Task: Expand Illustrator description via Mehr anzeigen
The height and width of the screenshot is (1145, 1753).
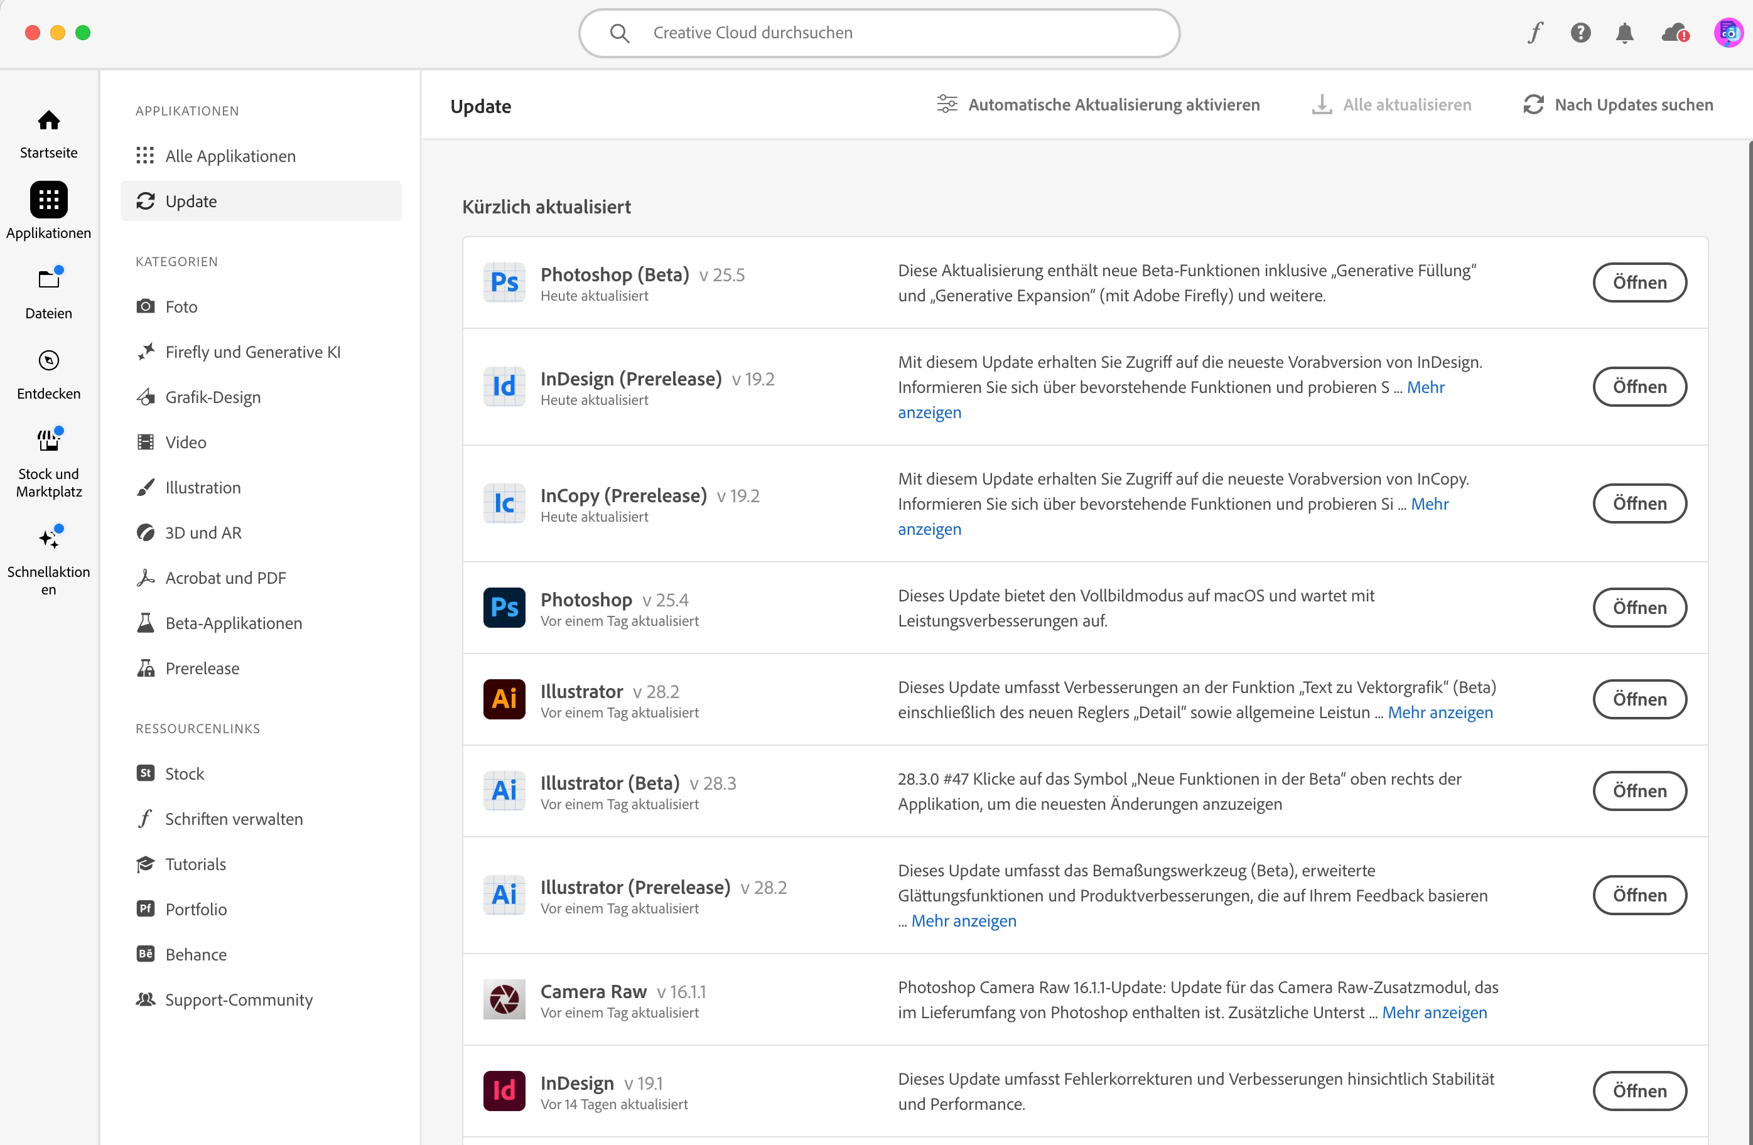Action: [1440, 712]
